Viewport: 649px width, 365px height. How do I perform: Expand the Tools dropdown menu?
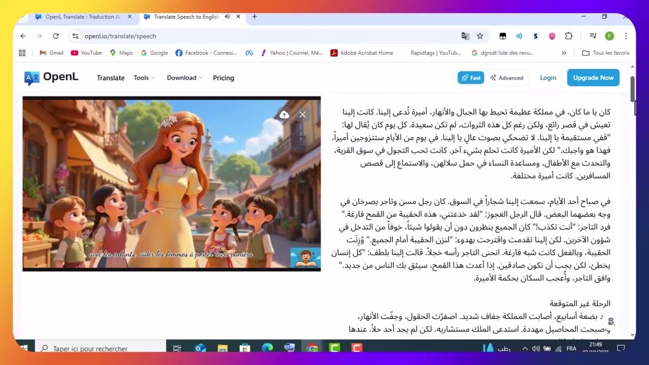tap(144, 78)
